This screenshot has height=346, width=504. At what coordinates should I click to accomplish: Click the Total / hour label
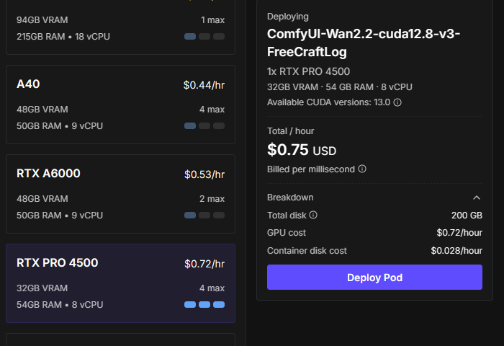pos(291,131)
